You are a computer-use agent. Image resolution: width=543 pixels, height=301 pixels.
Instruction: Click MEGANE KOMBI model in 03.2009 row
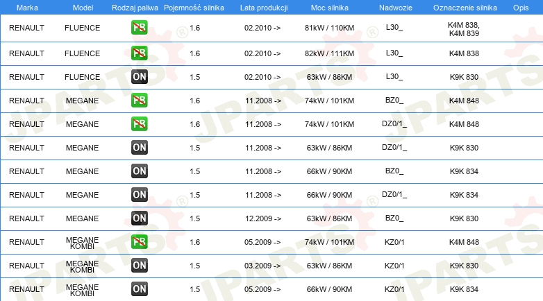83,266
